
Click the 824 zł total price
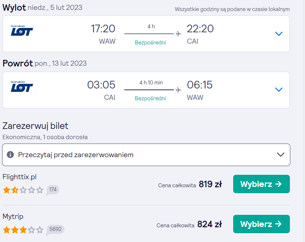click(210, 224)
